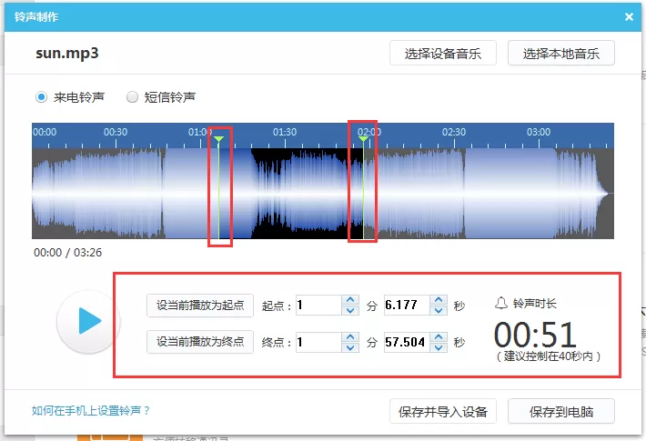The height and width of the screenshot is (441, 646).
Task: Click the 00:00 / 03:26 playback time
Action: click(67, 253)
